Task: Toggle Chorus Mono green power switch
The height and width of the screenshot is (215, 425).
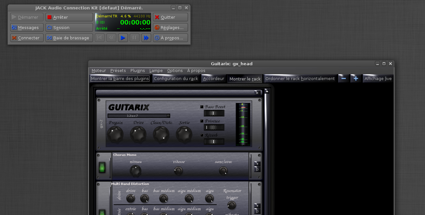Action: (102, 168)
